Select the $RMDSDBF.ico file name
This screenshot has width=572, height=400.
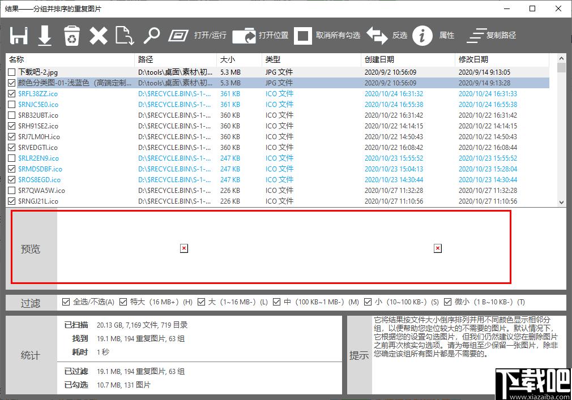(x=40, y=169)
